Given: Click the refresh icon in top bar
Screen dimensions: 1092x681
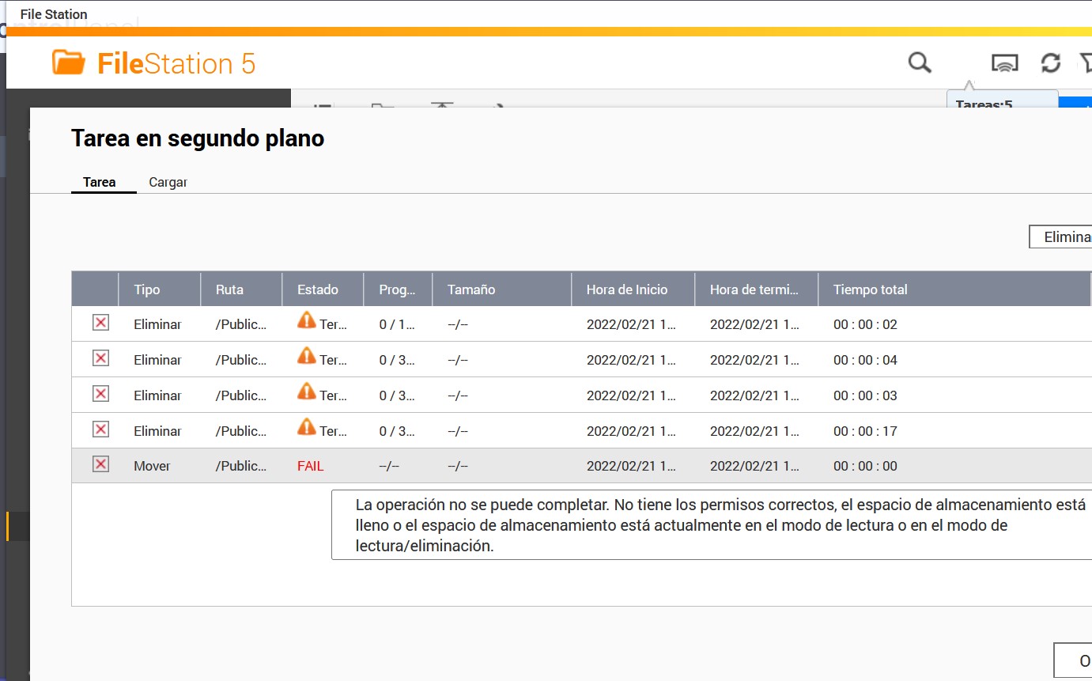Looking at the screenshot, I should [1050, 63].
